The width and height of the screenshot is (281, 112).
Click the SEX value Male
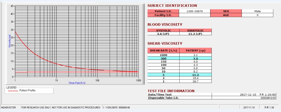click(x=257, y=11)
